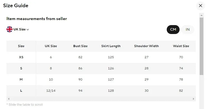Select the UK Size column header

coord(51,46)
